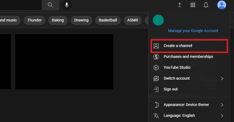234x122 pixels.
Task: Click the teal account avatar in menu
Action: click(x=158, y=20)
